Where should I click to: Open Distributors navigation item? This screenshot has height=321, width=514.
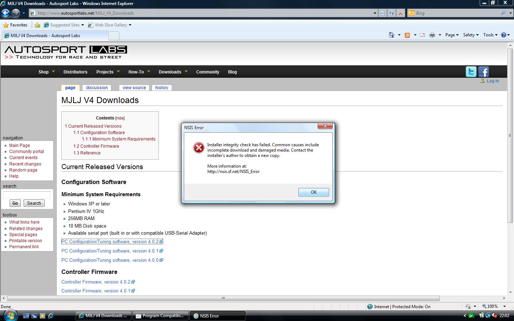coord(75,72)
